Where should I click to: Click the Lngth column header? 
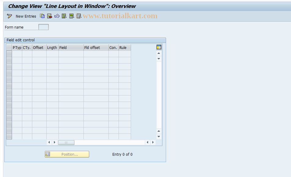tap(52, 47)
